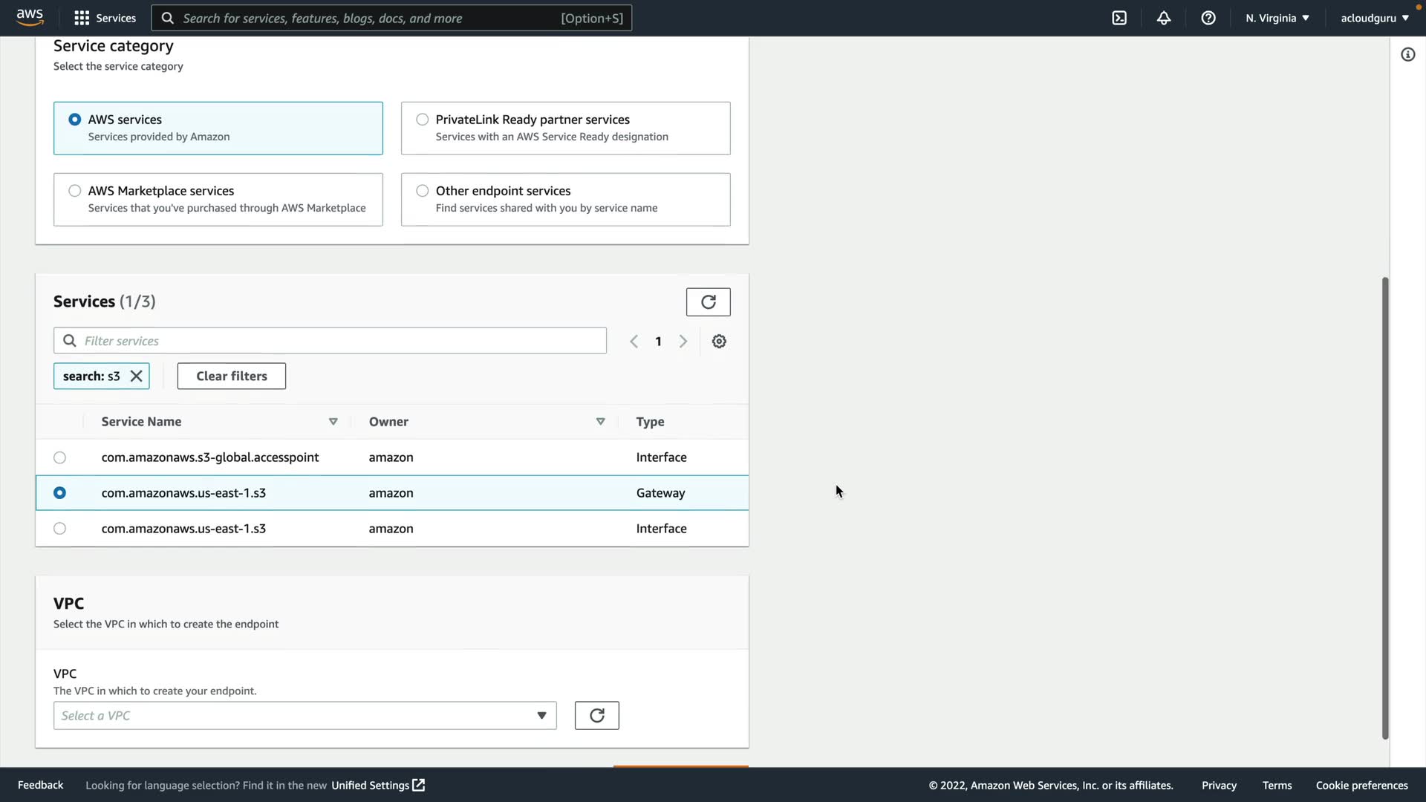
Task: Click the refresh VPC list button
Action: coord(596,715)
